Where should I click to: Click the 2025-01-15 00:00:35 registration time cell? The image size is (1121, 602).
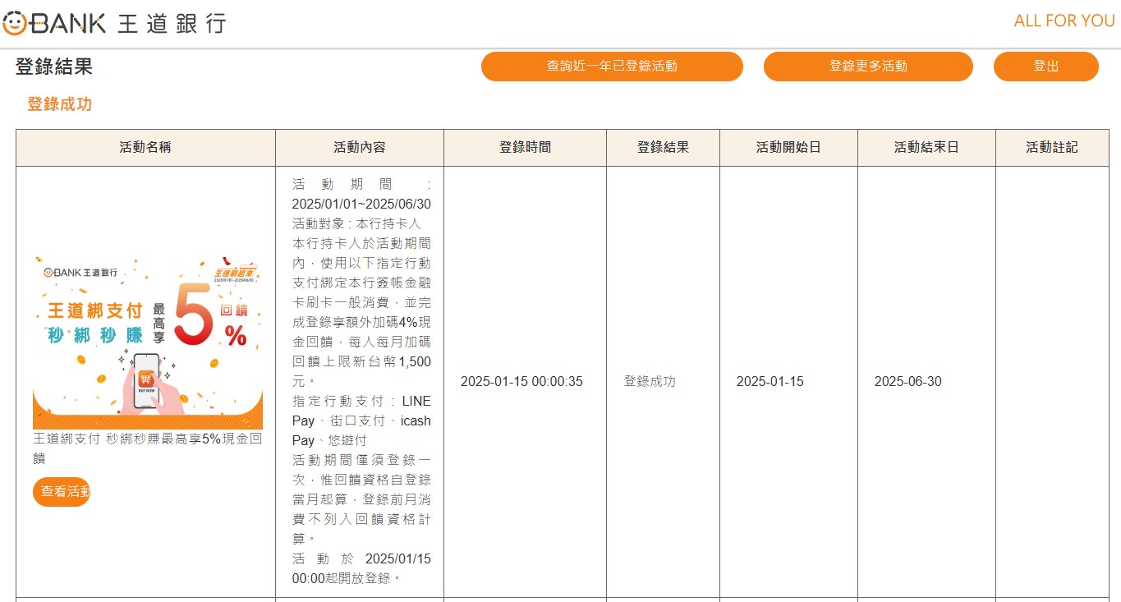pyautogui.click(x=521, y=381)
